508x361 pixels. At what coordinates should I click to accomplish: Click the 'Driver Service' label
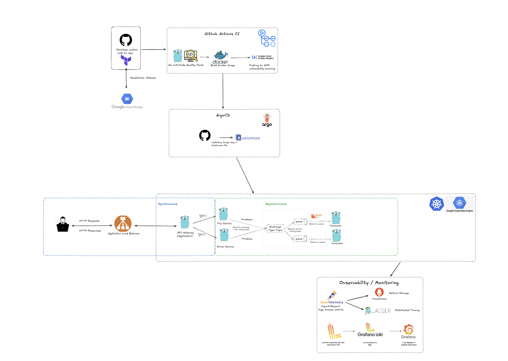point(225,247)
